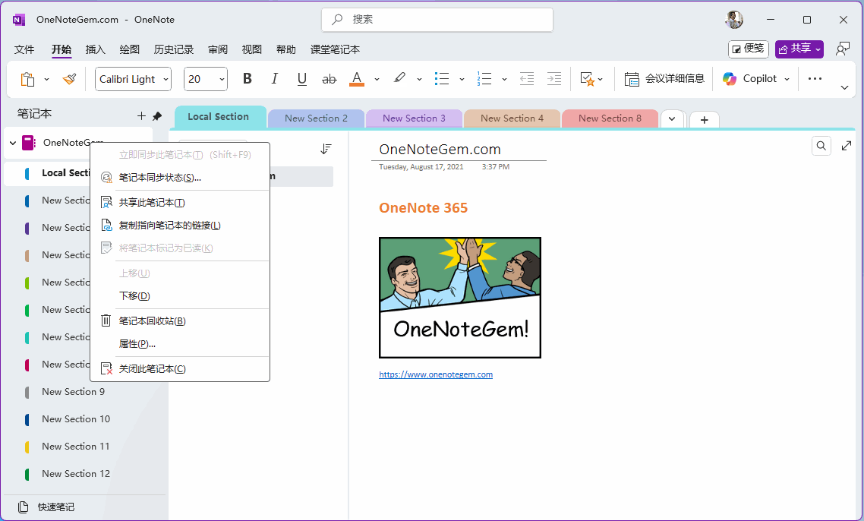Open the 帮助 ribbon tab
The image size is (864, 521).
click(286, 49)
